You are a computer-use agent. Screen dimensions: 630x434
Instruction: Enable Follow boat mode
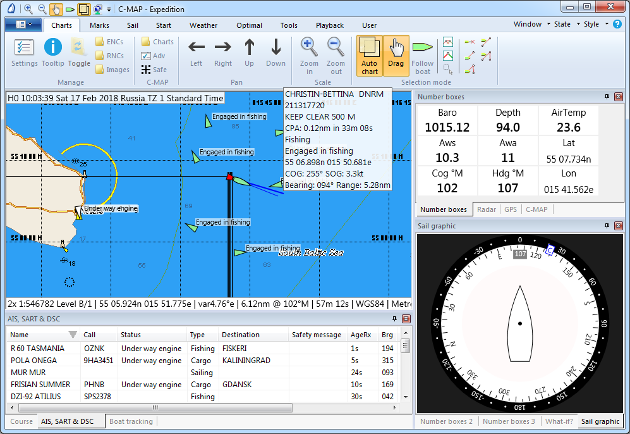(x=422, y=56)
